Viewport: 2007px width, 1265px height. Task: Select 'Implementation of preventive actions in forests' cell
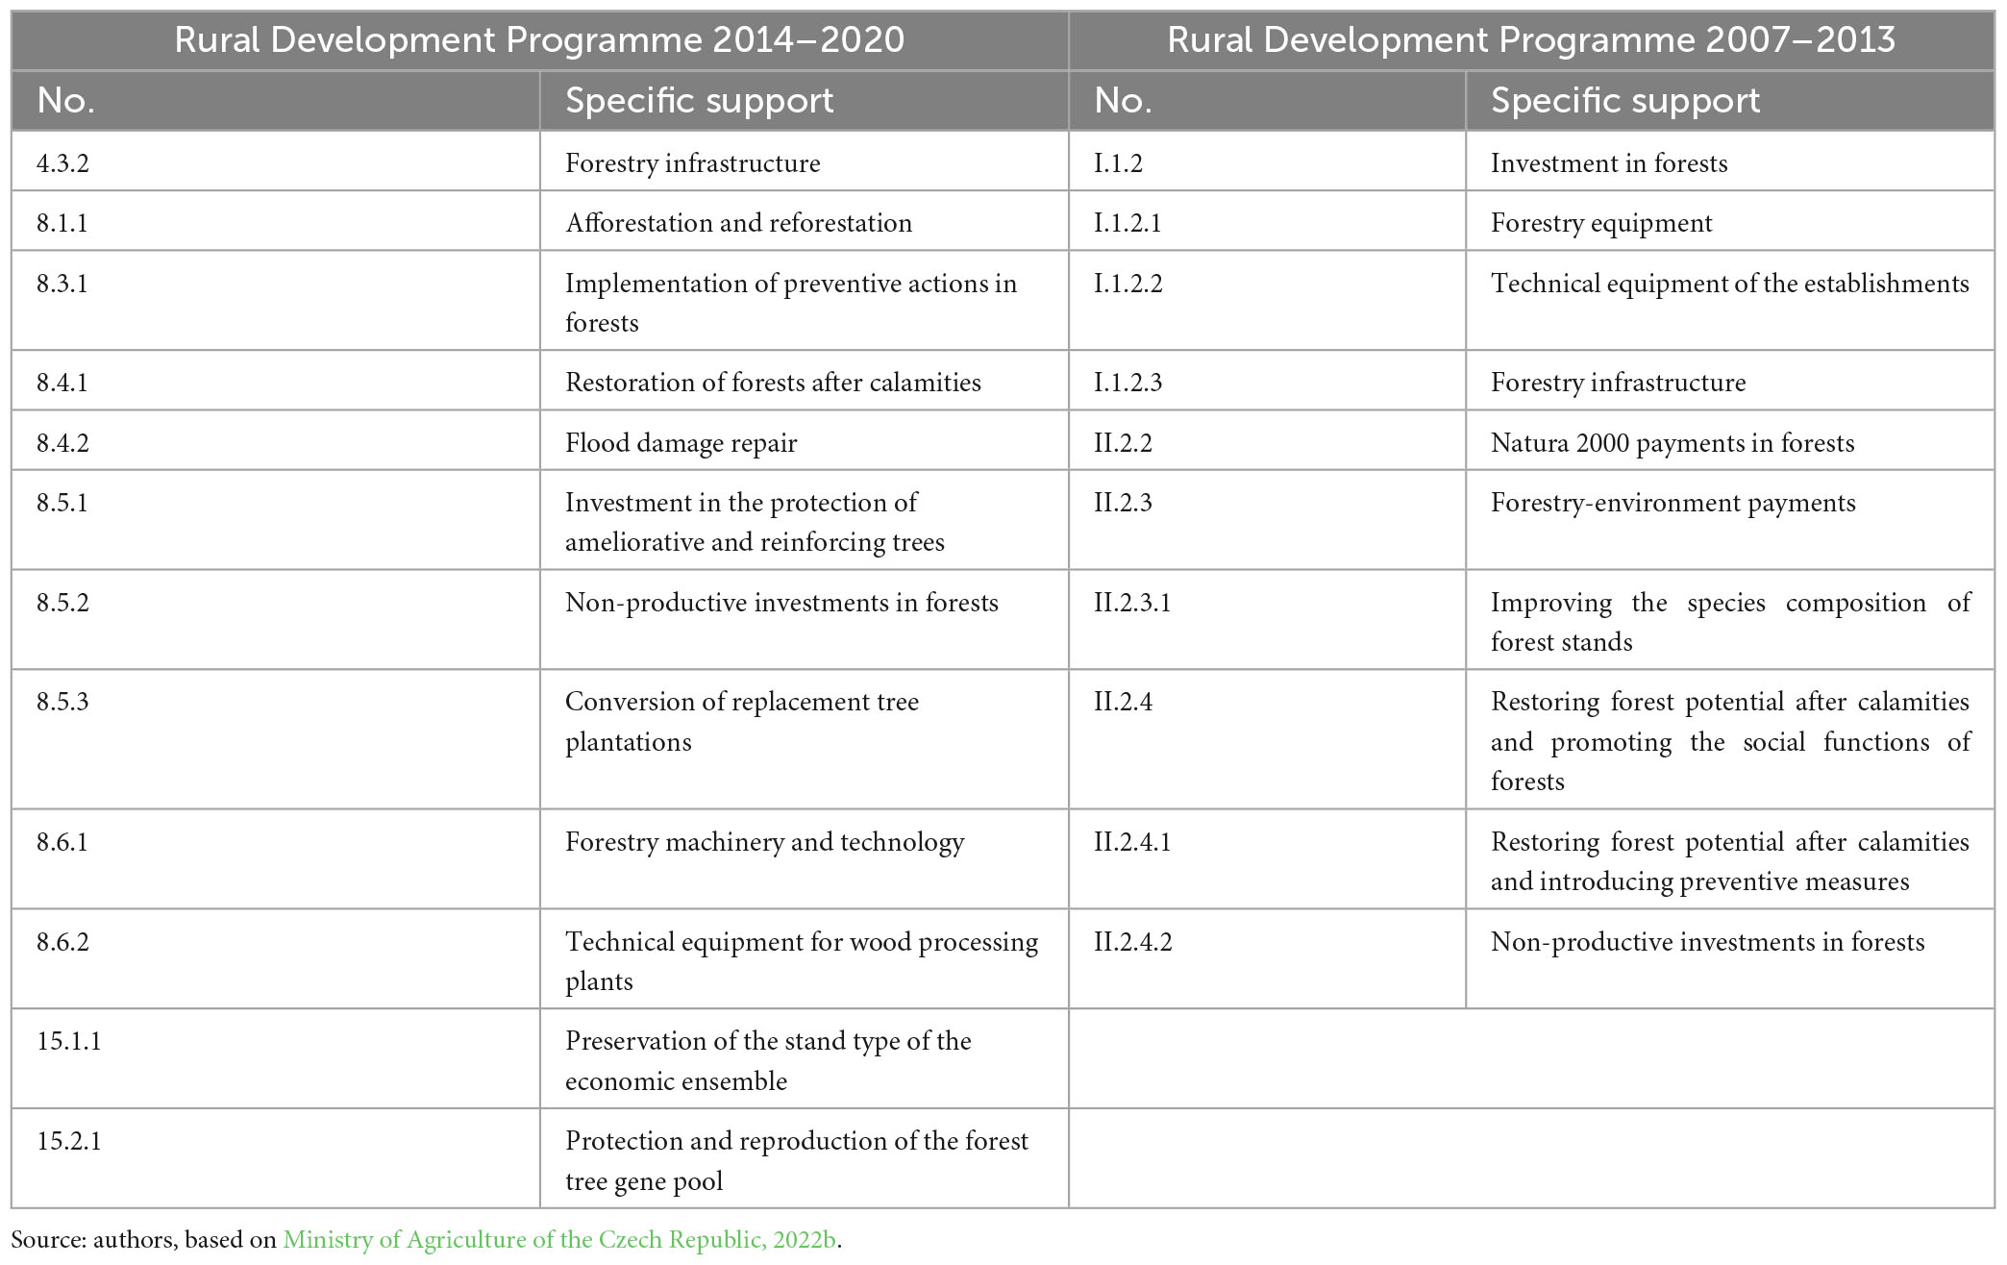[805, 301]
